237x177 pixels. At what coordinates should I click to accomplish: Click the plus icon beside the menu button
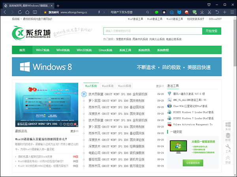[x=225, y=12]
